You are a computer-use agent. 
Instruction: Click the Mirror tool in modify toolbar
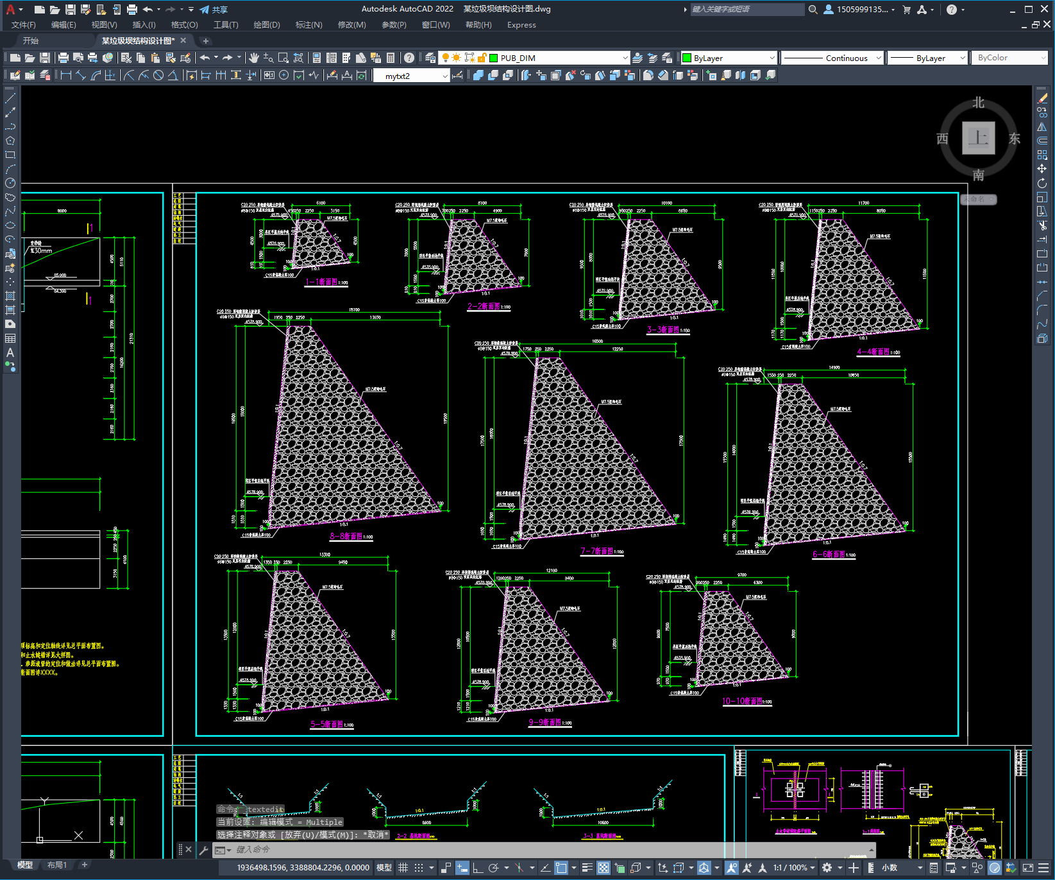coord(1042,126)
